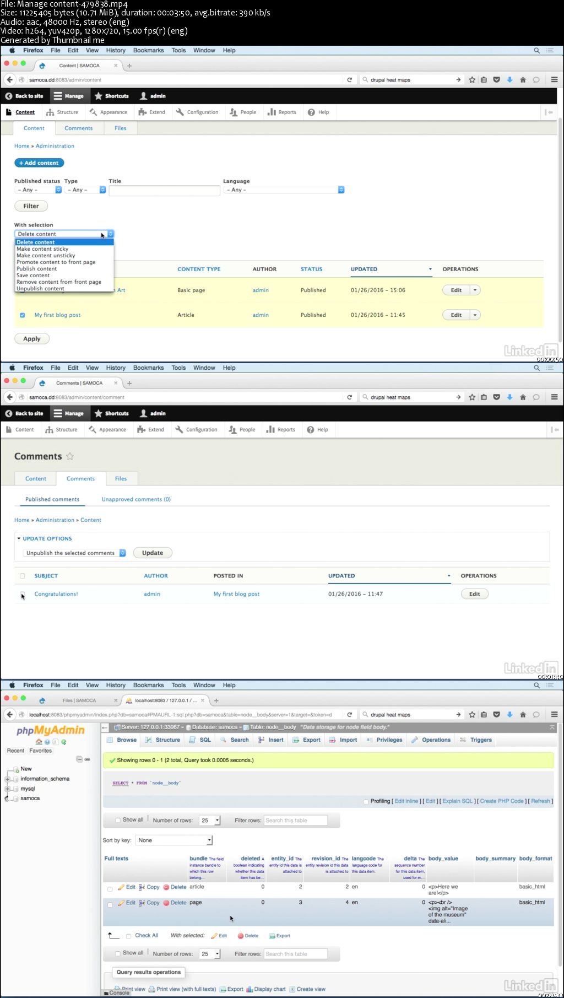The width and height of the screenshot is (564, 998).
Task: Uncheck the My first blog post checkbox
Action: [x=23, y=315]
